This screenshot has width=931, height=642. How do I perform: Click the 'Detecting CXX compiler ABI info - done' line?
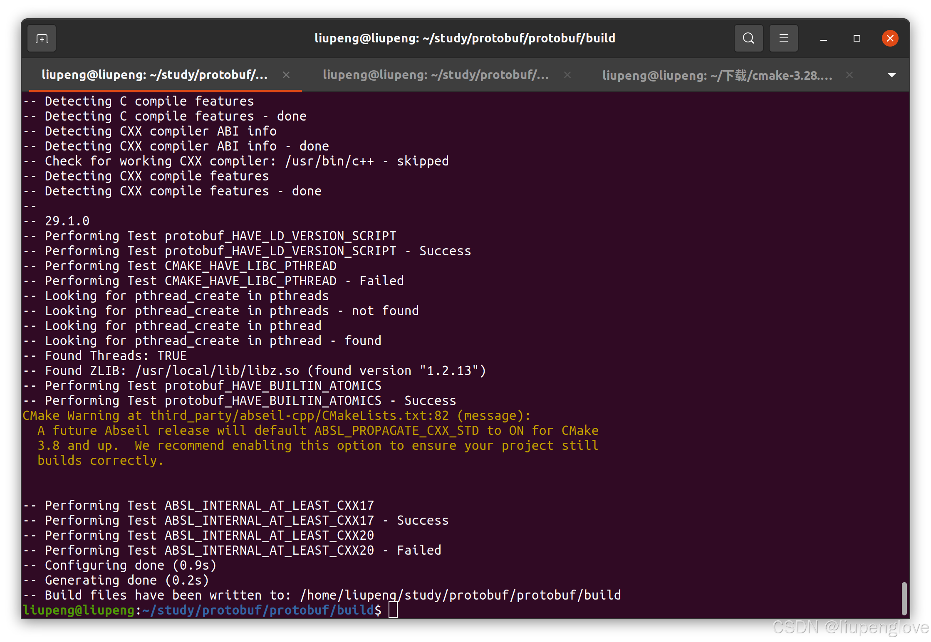coord(176,146)
